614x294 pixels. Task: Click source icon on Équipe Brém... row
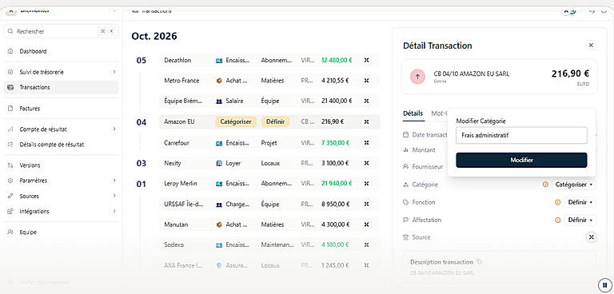(366, 101)
